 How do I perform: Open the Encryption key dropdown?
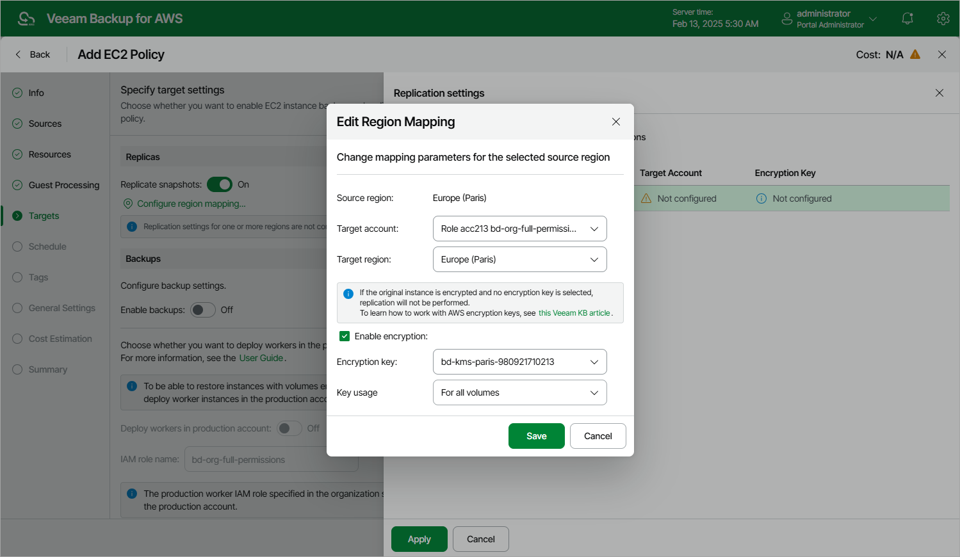519,362
